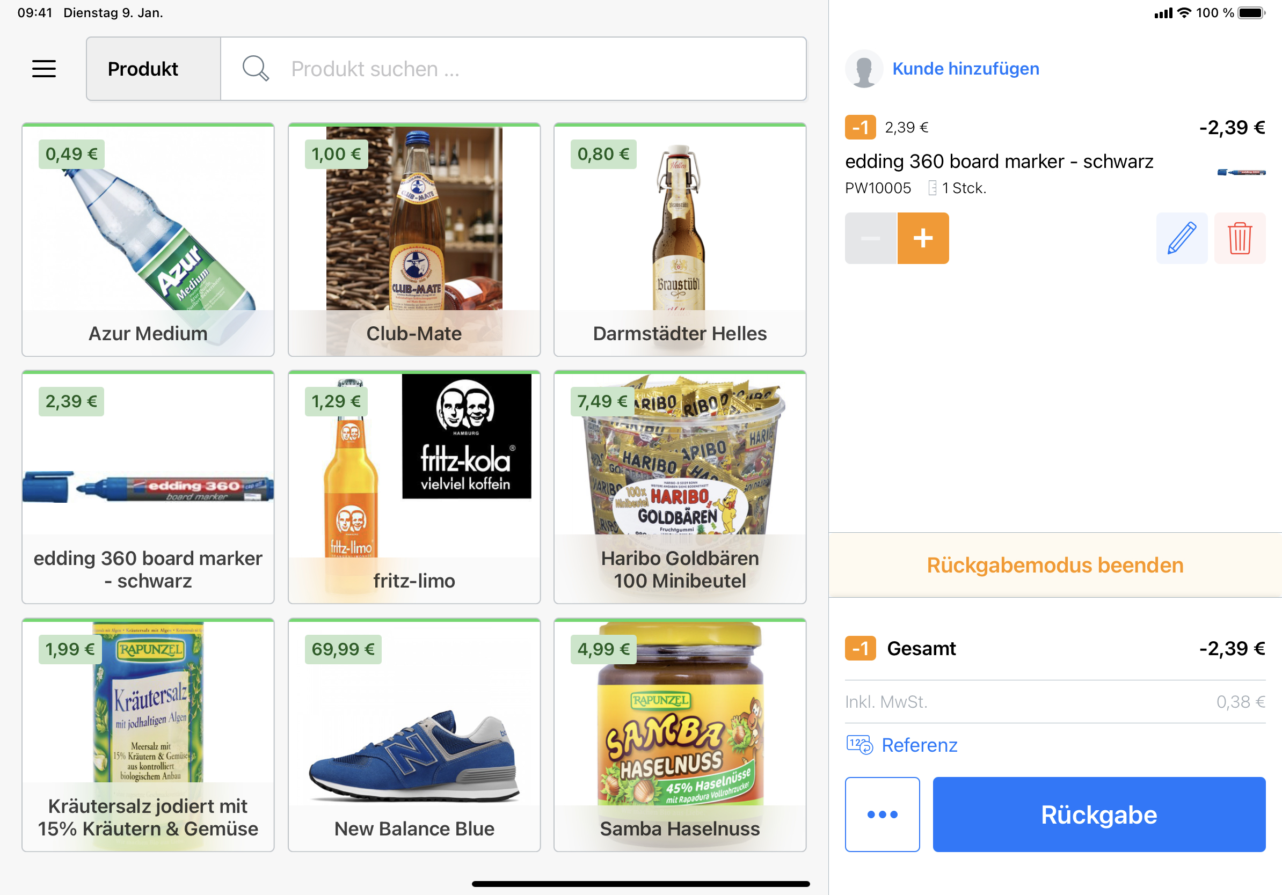The image size is (1282, 895).
Task: Tap Rückgabemodus beenden
Action: [1055, 565]
